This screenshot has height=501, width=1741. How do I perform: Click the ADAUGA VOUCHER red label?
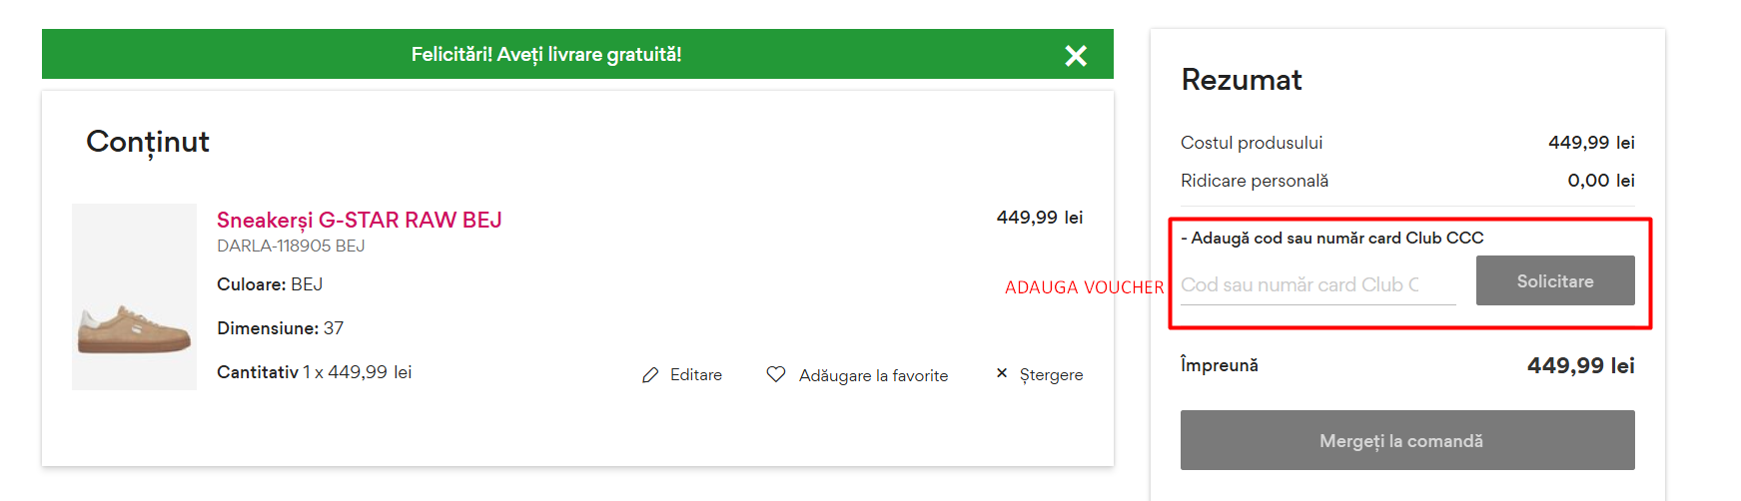[x=1084, y=287]
